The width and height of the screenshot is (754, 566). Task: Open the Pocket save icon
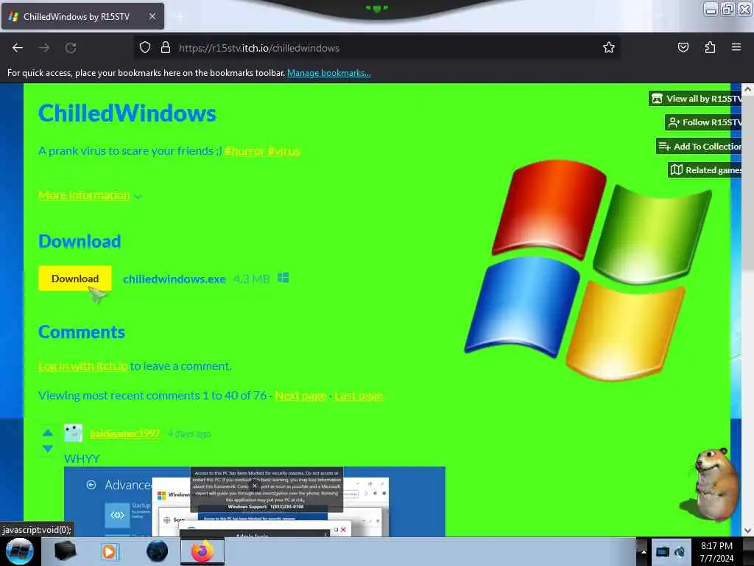(x=683, y=48)
